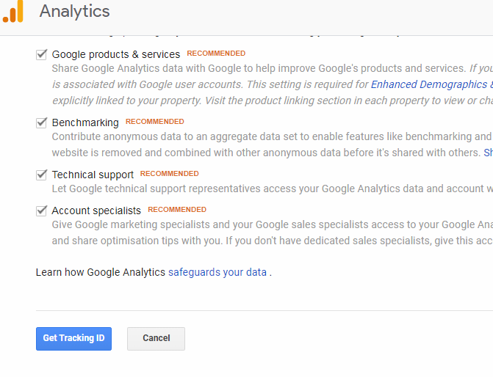
Task: Open the Enhanced Demographics link
Action: 432,84
